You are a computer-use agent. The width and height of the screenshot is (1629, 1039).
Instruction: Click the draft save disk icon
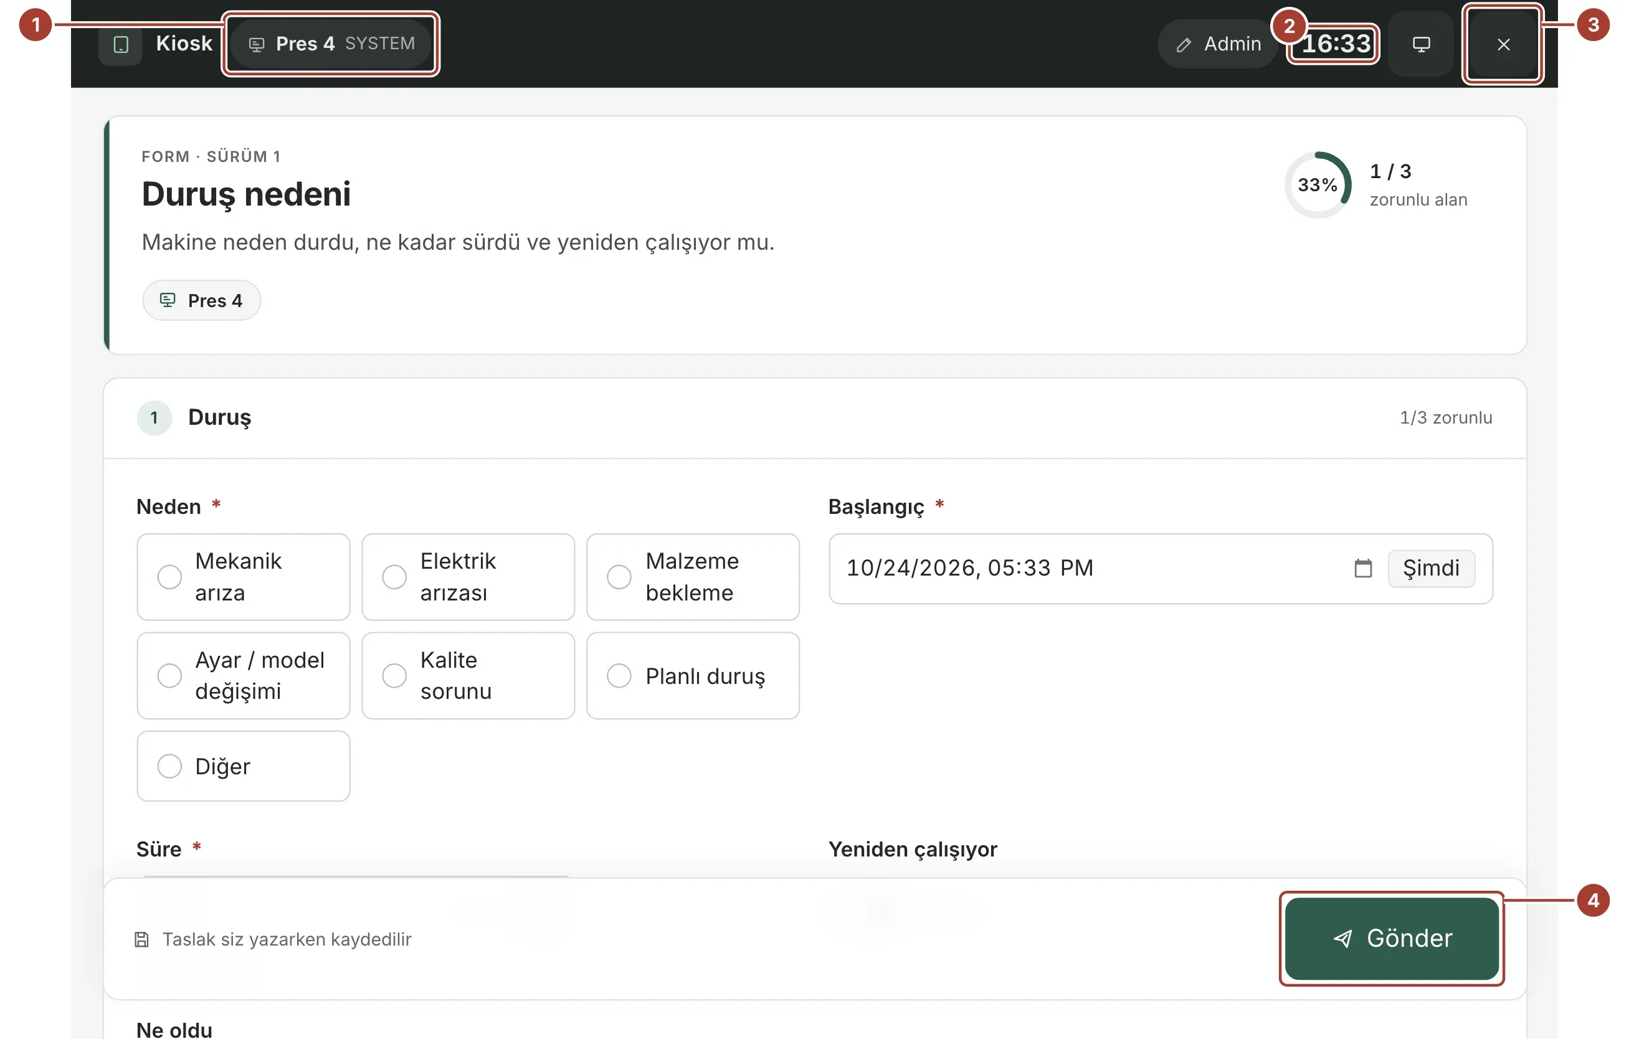click(x=141, y=939)
